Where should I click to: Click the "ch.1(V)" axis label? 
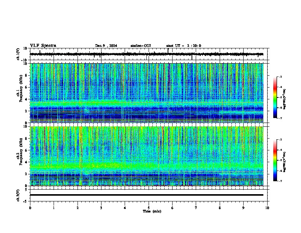(18, 54)
